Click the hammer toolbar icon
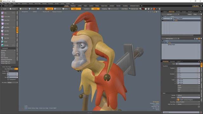The width and height of the screenshot is (203, 114). pos(140,9)
